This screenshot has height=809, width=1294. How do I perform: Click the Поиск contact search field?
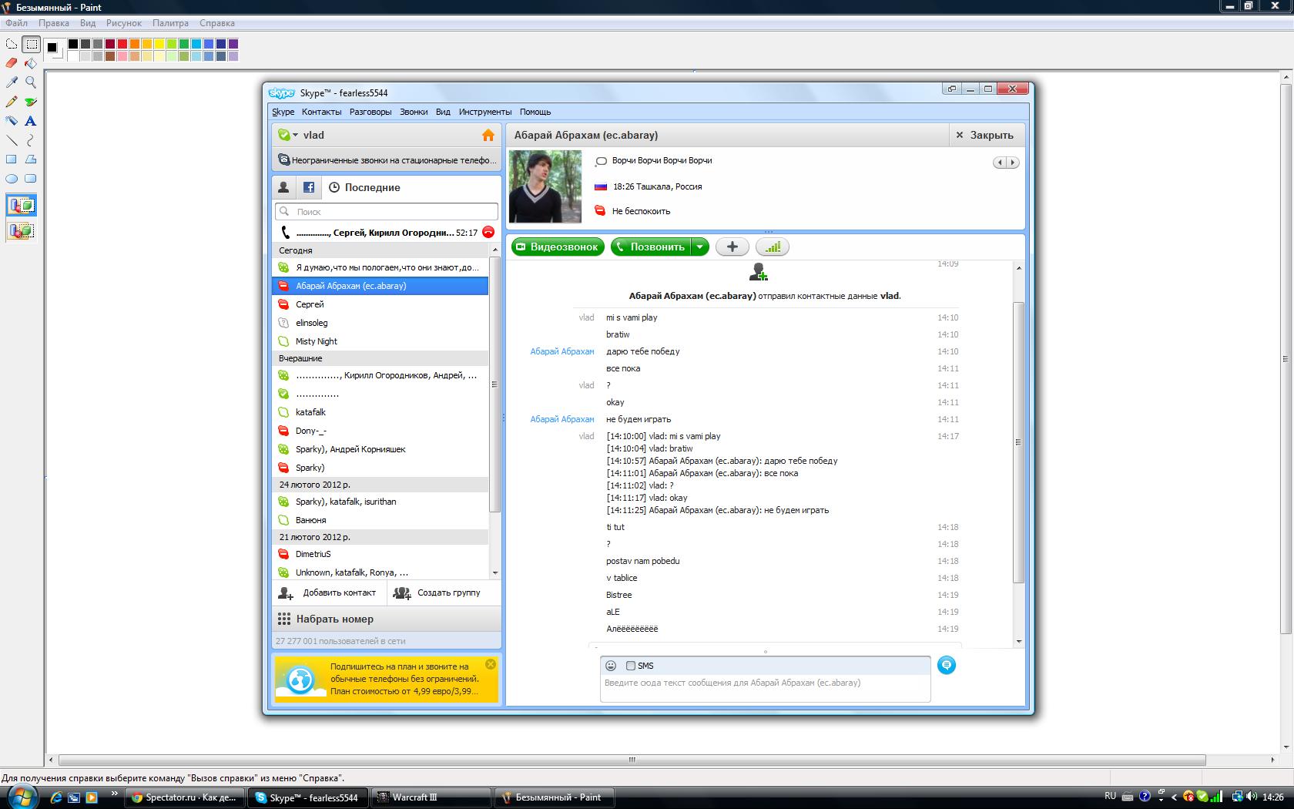pos(387,211)
